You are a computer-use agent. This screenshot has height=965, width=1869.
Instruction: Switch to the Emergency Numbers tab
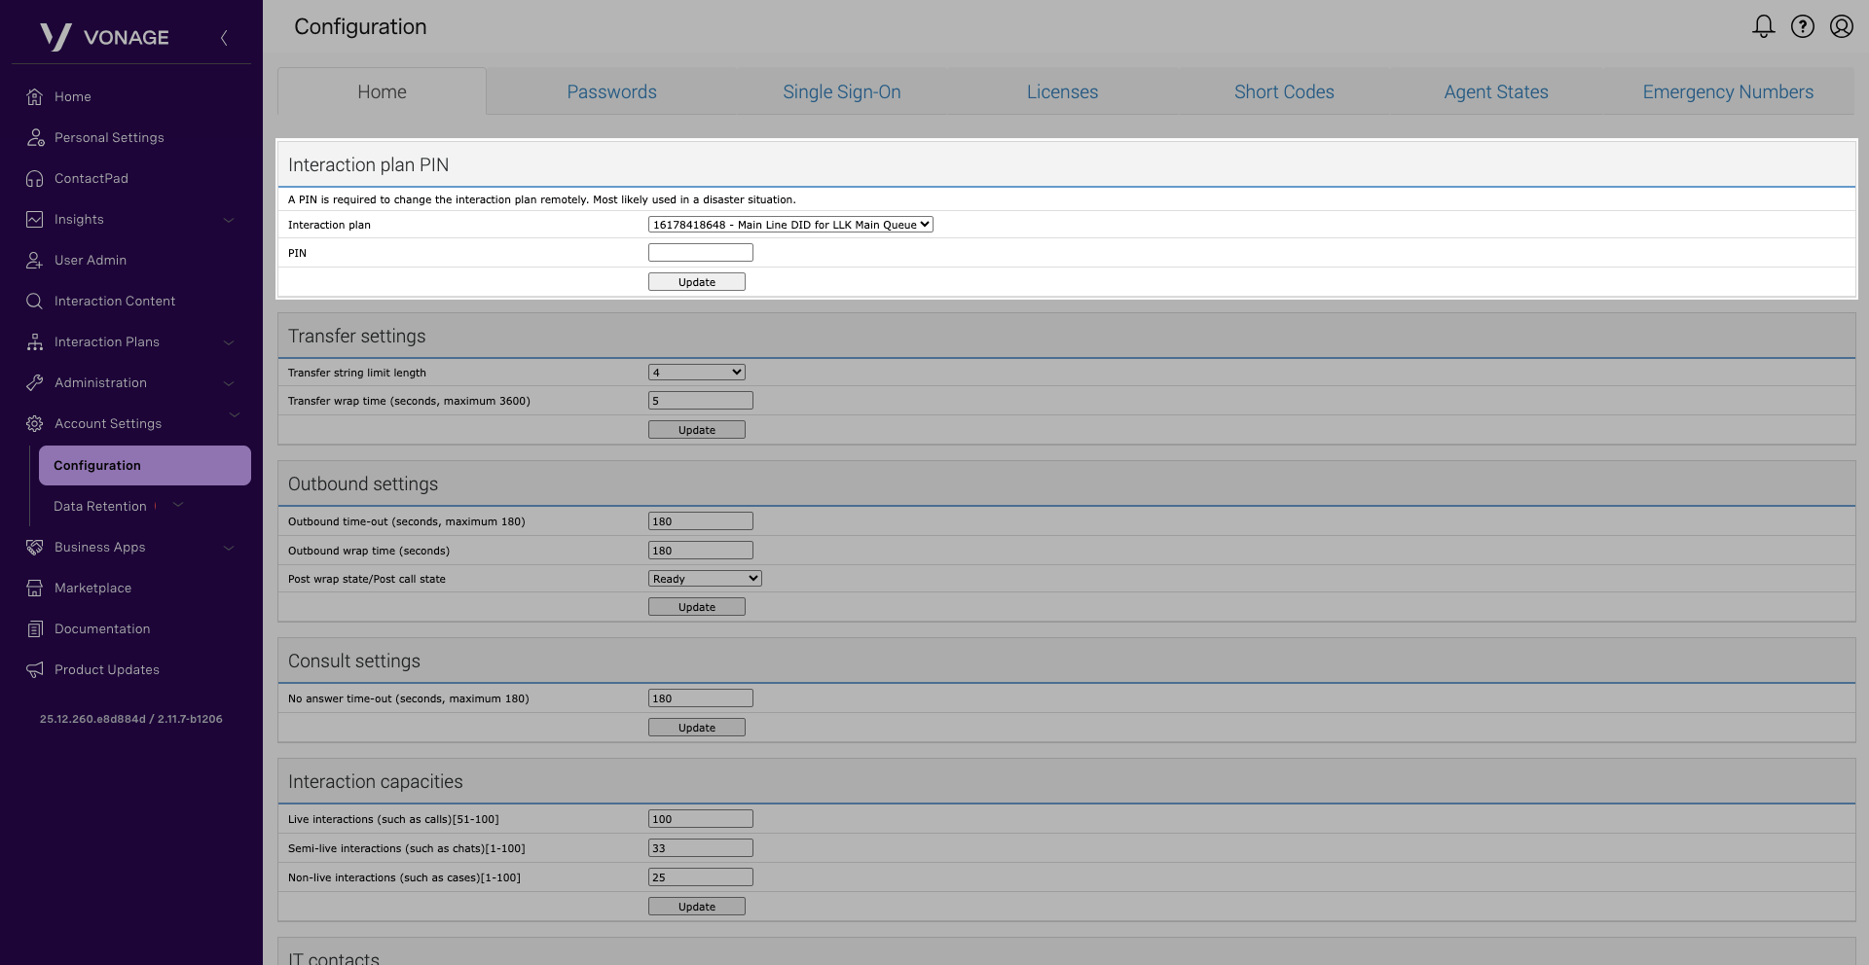pos(1727,92)
